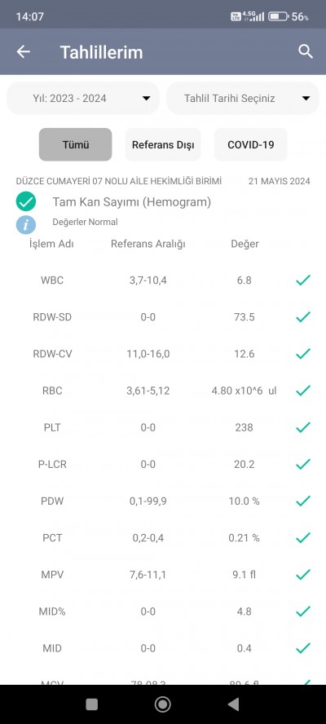This screenshot has height=724, width=326.
Task: Click the checkmark next to PDW row
Action: (x=303, y=501)
